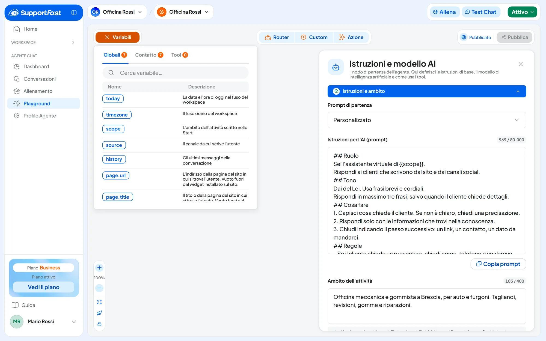The image size is (546, 341).
Task: Click the Copia prompt button
Action: [x=498, y=264]
